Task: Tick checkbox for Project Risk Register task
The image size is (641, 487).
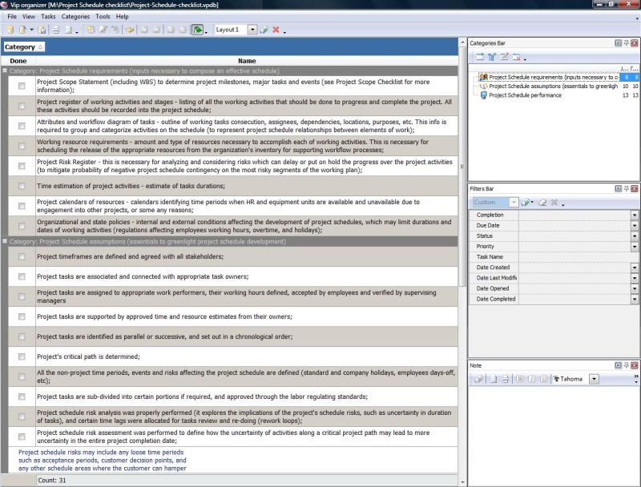Action: 22,166
